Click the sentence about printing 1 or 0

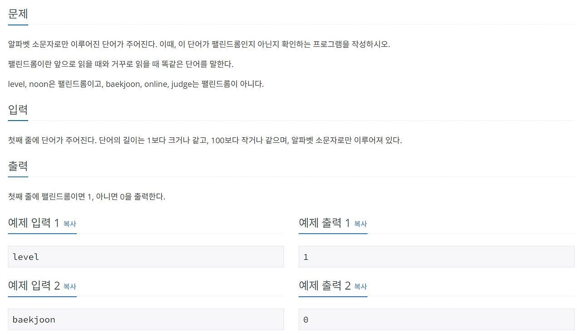point(87,197)
